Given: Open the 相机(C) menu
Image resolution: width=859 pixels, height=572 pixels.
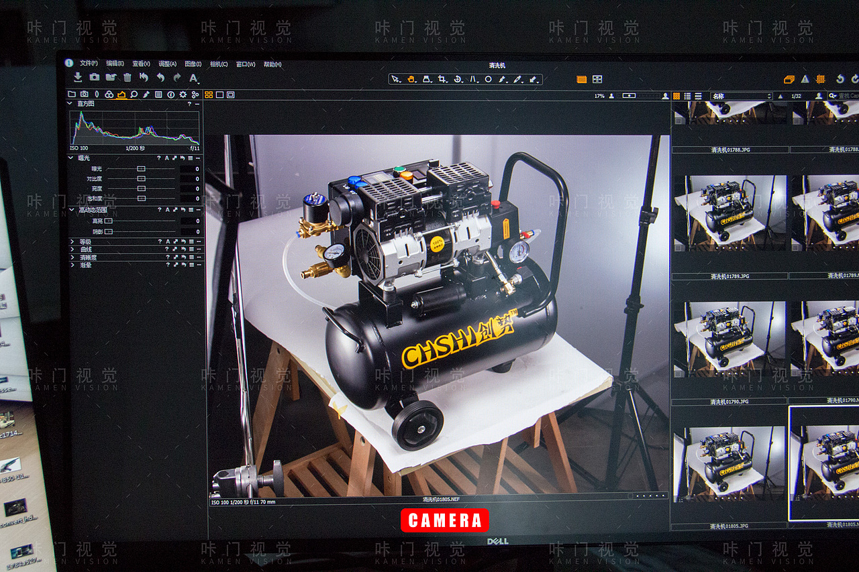Looking at the screenshot, I should pos(219,64).
